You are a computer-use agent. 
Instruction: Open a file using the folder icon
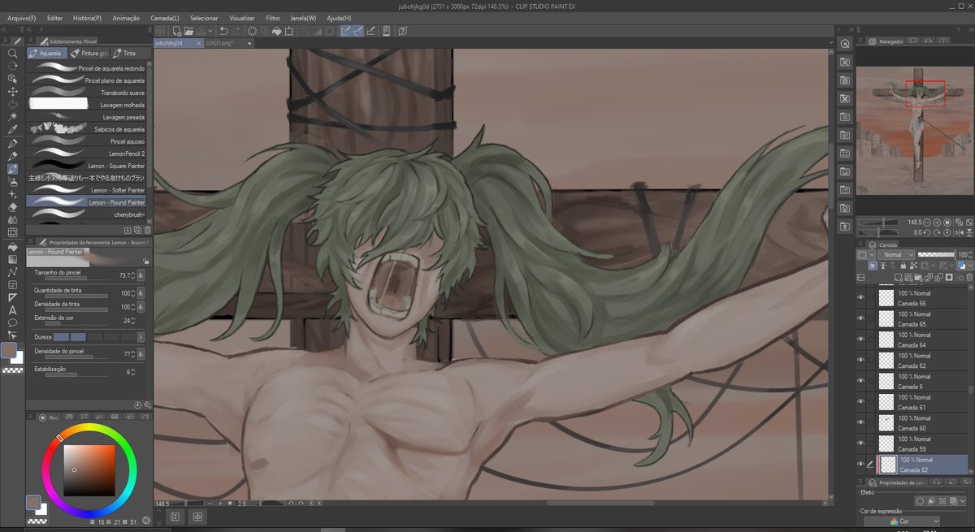tap(188, 32)
